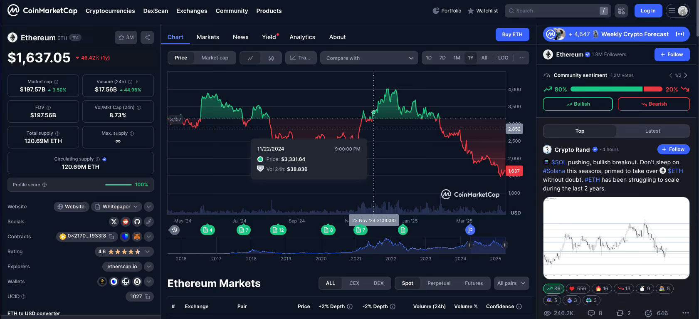This screenshot has width=699, height=319.
Task: Go to next community sentiment page
Action: [686, 75]
